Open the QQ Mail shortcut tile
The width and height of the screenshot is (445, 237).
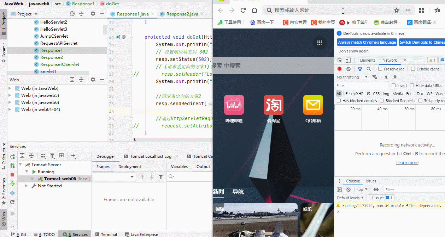click(313, 105)
